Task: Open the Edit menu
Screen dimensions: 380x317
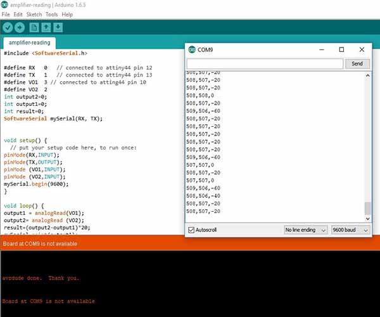Action: click(x=18, y=15)
